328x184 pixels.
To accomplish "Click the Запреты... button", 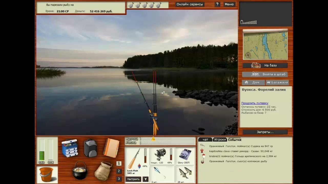I will (265, 132).
